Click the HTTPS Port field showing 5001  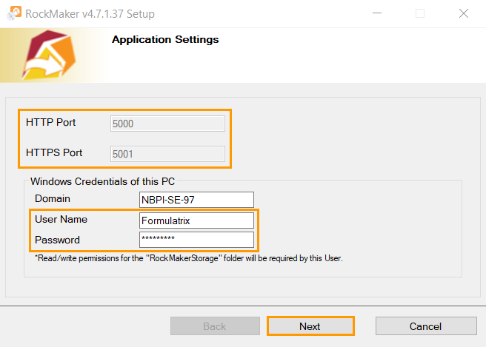pos(167,154)
